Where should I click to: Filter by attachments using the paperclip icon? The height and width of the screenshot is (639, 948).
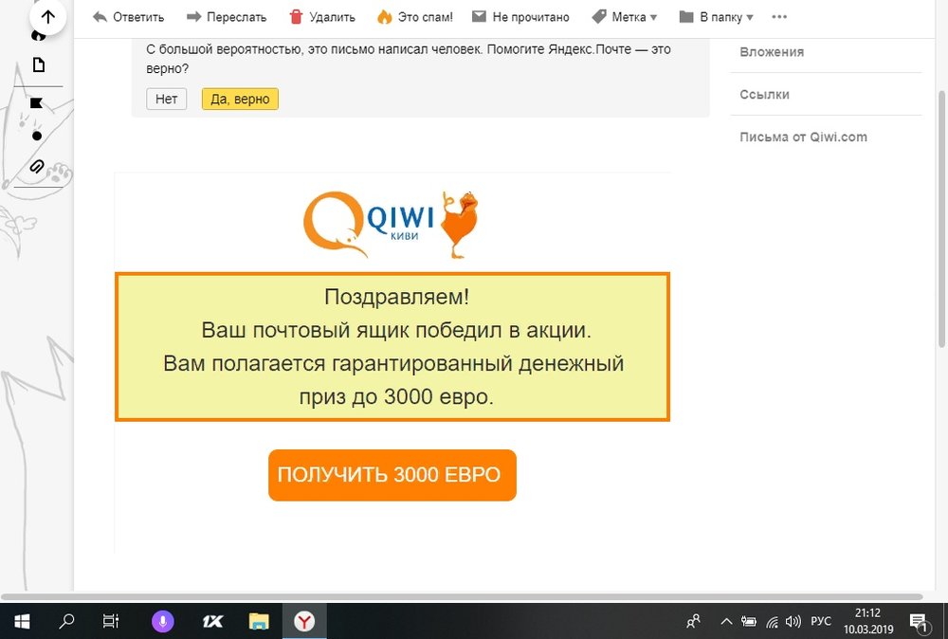click(37, 167)
